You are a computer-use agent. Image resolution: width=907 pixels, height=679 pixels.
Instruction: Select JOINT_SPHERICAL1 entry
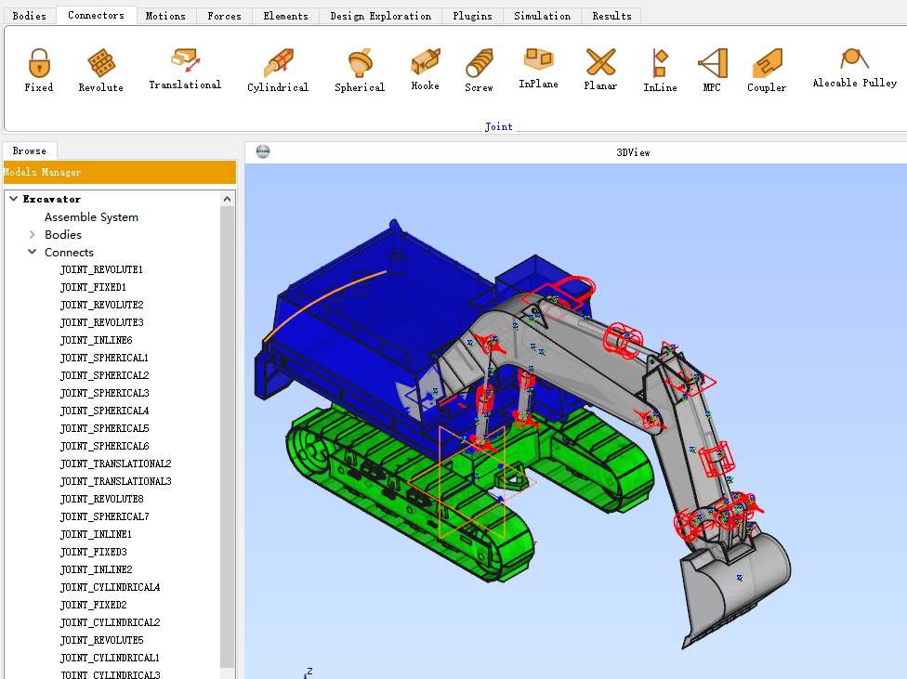(105, 358)
